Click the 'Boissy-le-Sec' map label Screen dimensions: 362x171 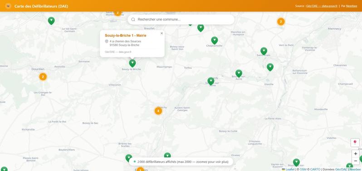[x=90, y=123]
